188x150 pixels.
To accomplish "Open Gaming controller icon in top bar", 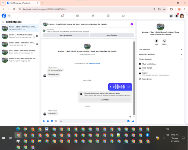I will pos(123,16).
